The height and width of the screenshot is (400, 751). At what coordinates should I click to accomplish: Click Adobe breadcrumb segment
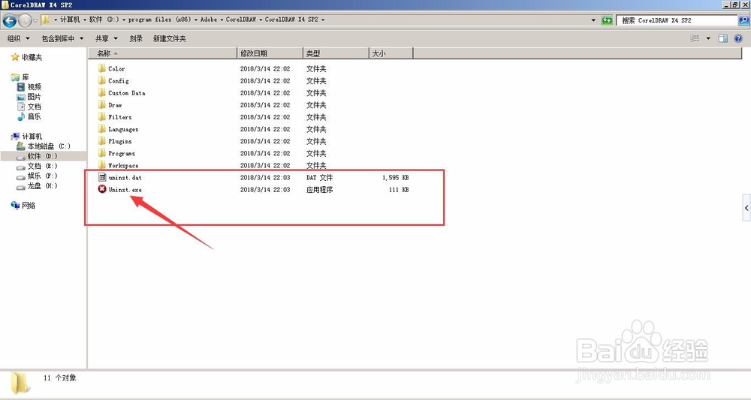[208, 20]
